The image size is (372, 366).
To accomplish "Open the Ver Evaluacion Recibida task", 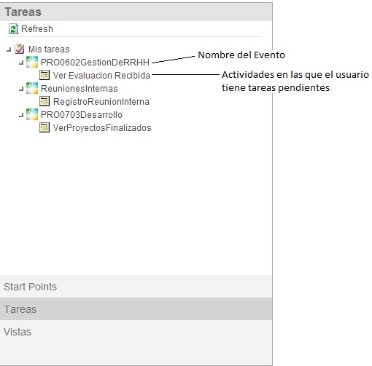I will coord(101,76).
